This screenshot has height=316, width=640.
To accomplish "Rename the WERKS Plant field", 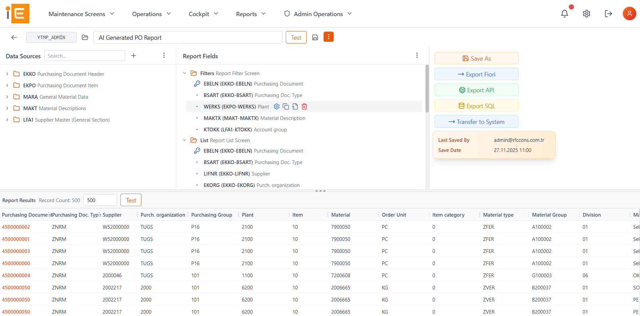I will 295,106.
